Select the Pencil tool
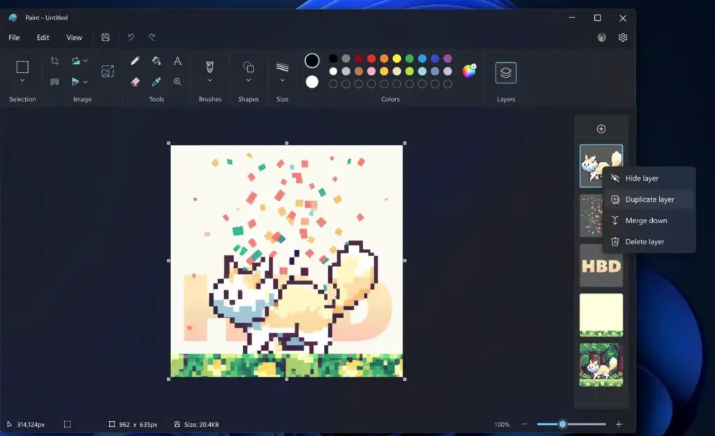Screen dimensions: 715x436 point(134,61)
